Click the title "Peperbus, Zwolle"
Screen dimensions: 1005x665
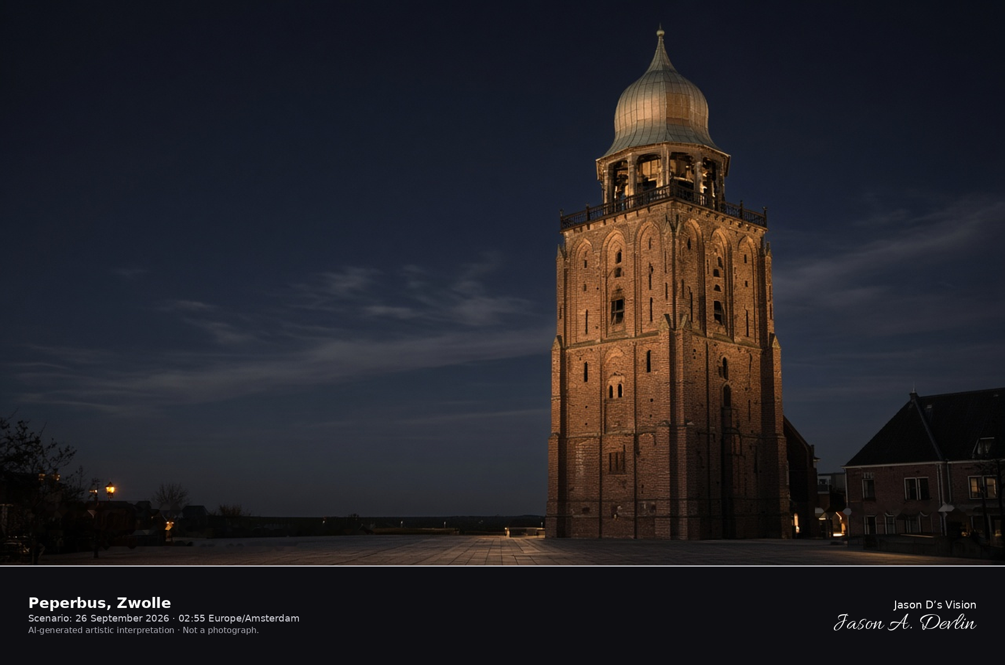coord(99,603)
